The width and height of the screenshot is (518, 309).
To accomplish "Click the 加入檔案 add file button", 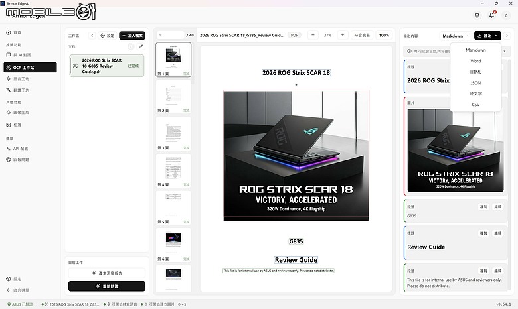I will click(x=132, y=36).
